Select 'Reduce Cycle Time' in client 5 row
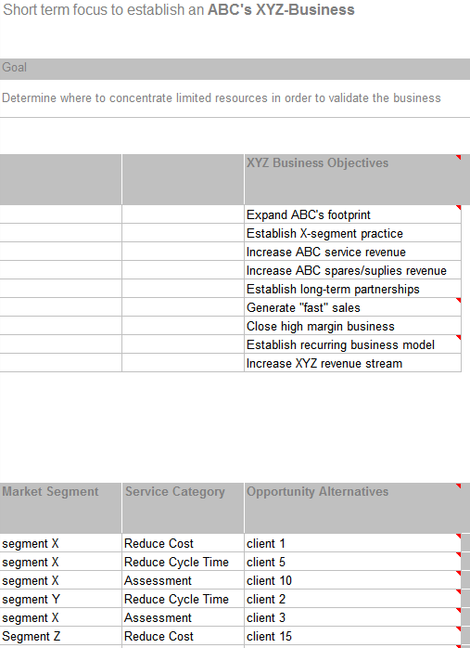Screen dimensions: 470x648 (183, 562)
